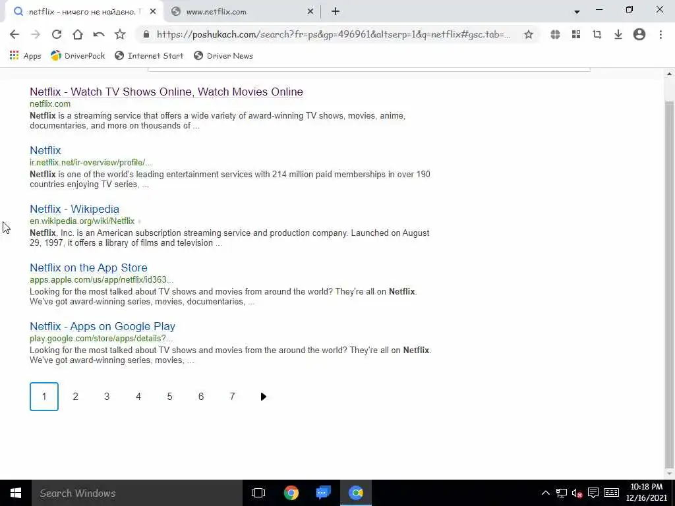This screenshot has width=675, height=506.
Task: Go to results page 3
Action: tap(107, 396)
